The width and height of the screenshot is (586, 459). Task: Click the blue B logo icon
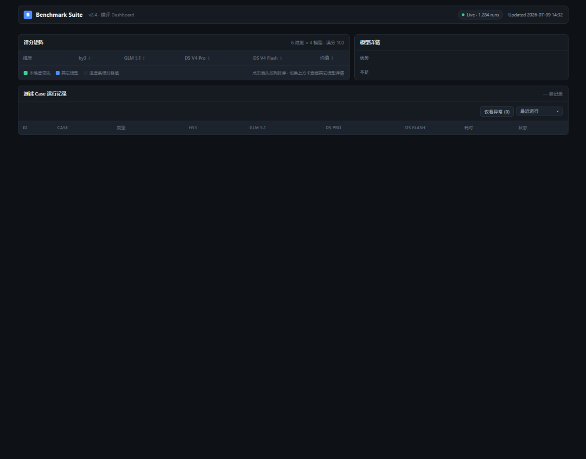pos(28,15)
